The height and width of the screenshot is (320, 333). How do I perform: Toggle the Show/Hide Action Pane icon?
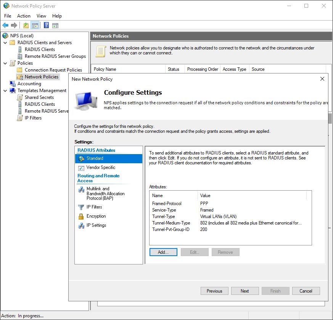(x=55, y=25)
